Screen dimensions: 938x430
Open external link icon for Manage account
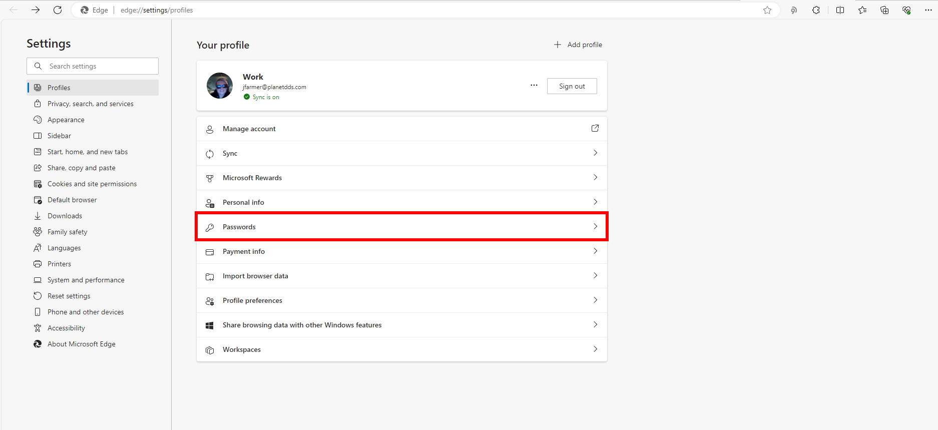595,129
